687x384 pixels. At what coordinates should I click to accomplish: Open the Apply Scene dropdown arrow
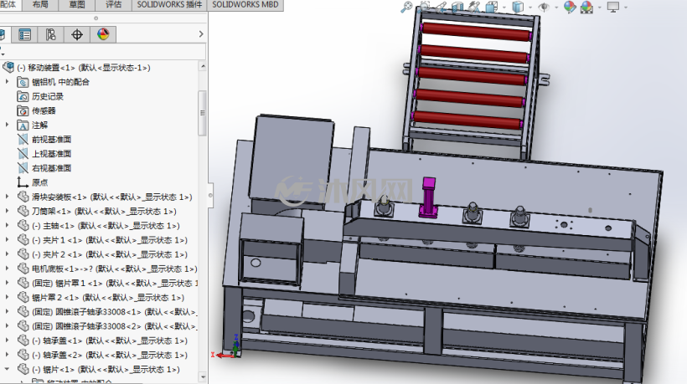(599, 8)
